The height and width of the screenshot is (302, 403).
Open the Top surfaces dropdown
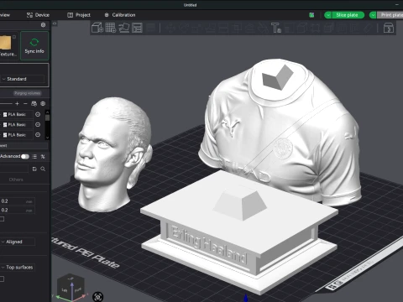[18, 268]
